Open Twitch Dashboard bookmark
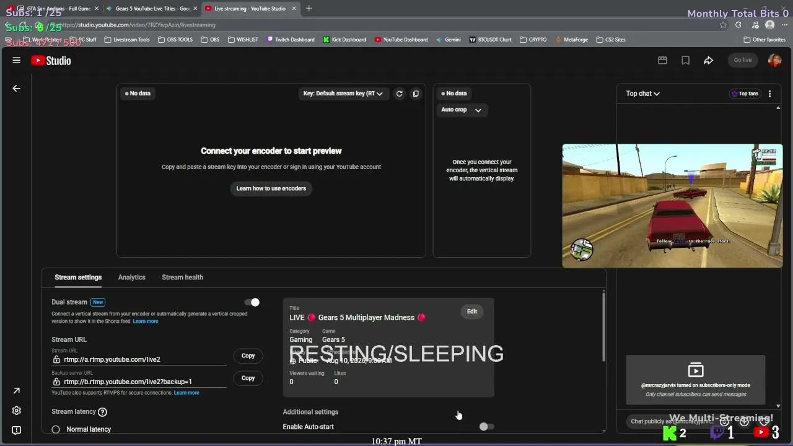The height and width of the screenshot is (446, 793). tap(291, 40)
